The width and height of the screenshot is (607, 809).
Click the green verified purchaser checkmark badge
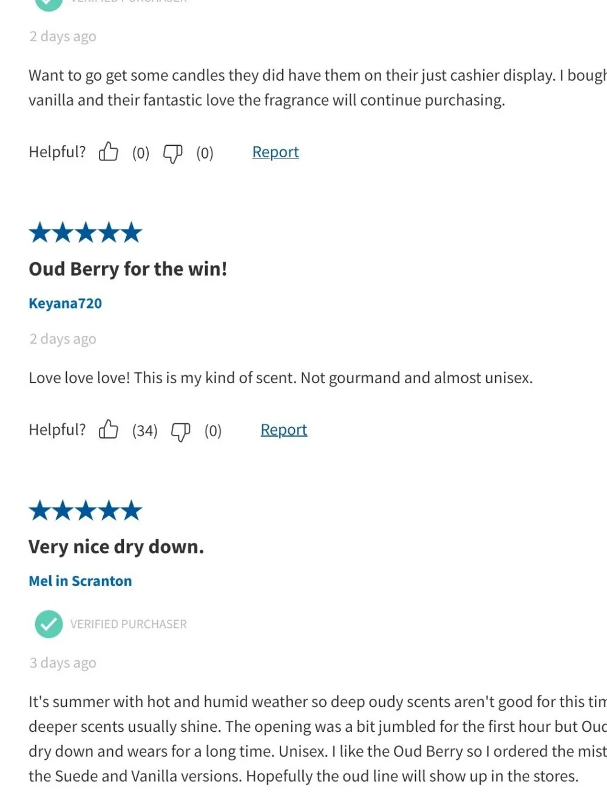(49, 624)
